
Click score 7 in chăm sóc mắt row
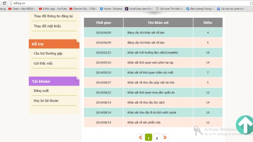[x=208, y=72]
